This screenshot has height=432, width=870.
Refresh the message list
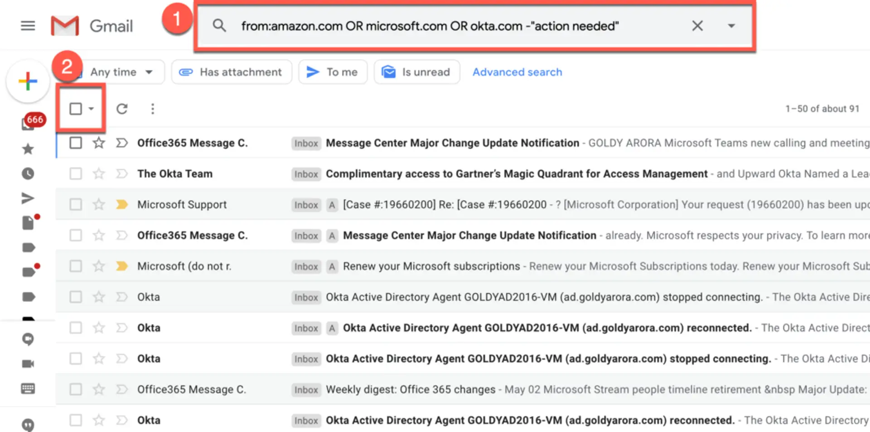tap(122, 109)
